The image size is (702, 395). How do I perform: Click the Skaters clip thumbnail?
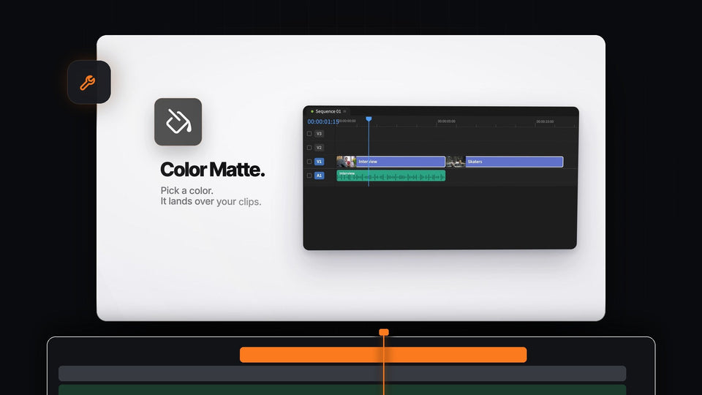coord(456,161)
